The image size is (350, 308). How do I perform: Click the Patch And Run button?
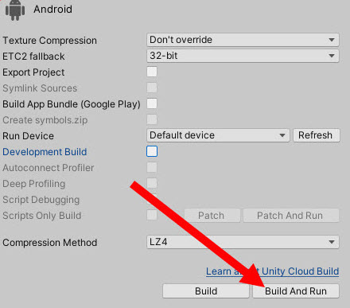[291, 216]
